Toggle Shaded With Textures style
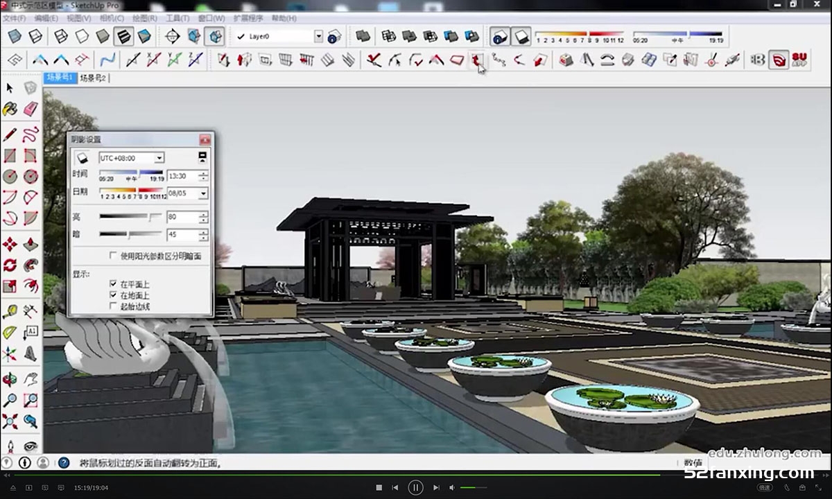 [x=124, y=36]
